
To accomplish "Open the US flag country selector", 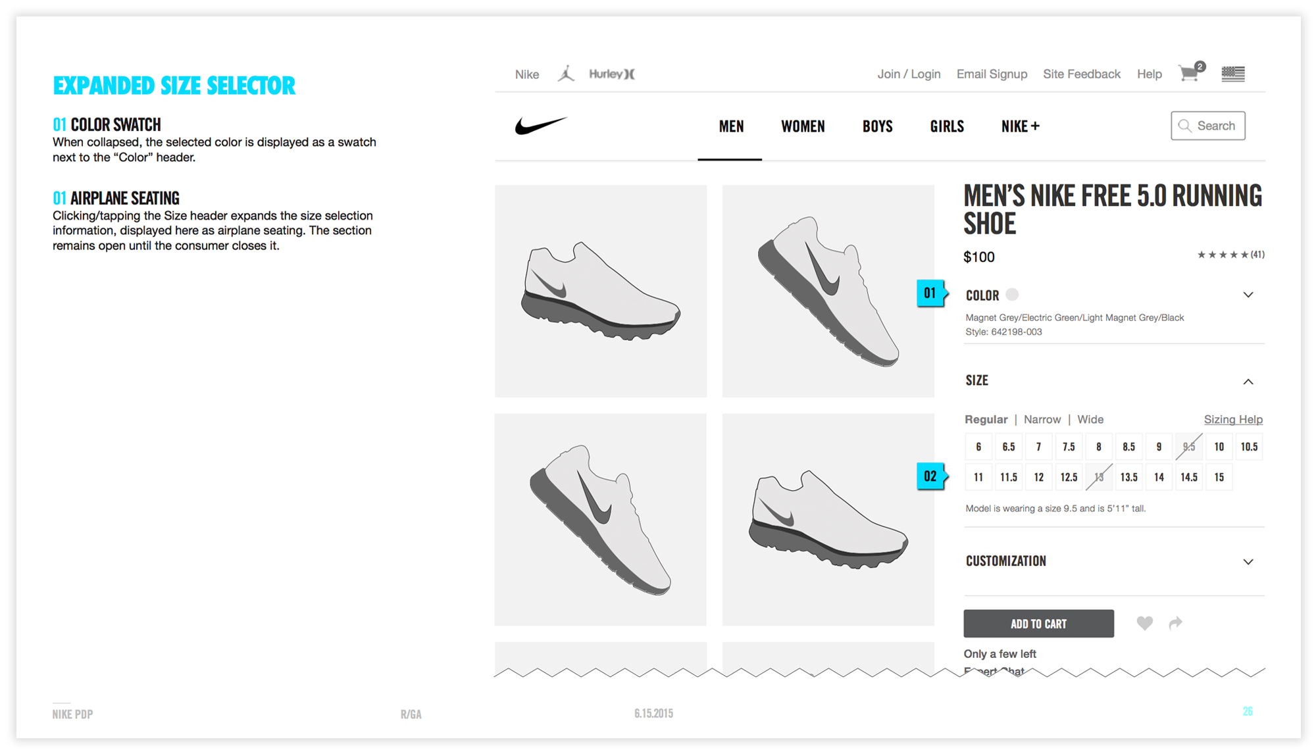I will (x=1232, y=74).
